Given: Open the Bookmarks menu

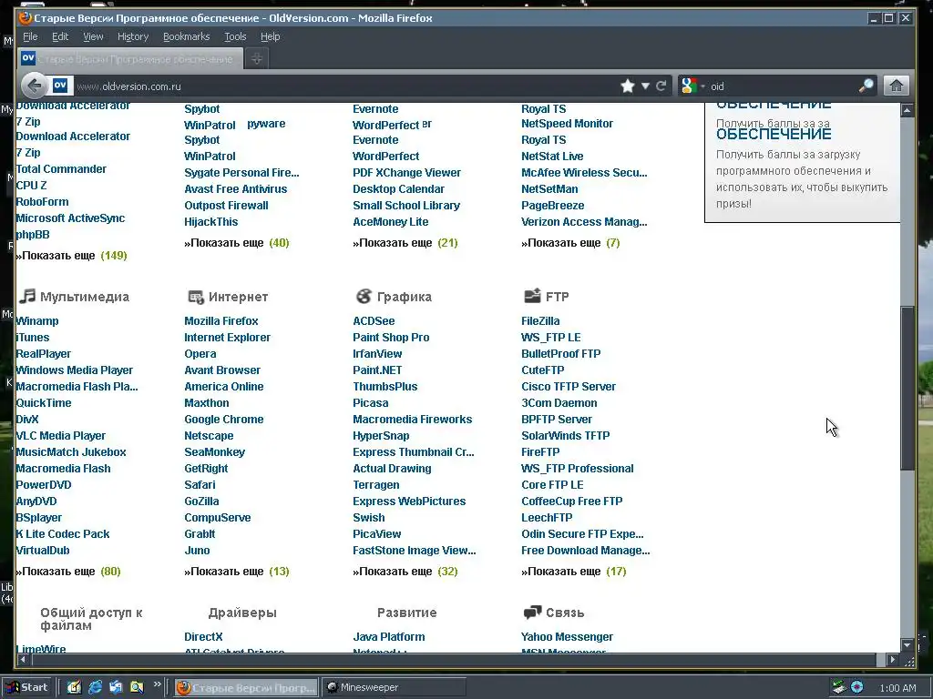Looking at the screenshot, I should (x=186, y=36).
